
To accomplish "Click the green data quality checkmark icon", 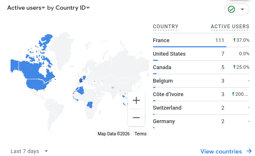I will pyautogui.click(x=231, y=9).
